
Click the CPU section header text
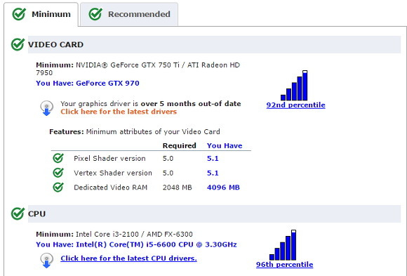pos(37,214)
